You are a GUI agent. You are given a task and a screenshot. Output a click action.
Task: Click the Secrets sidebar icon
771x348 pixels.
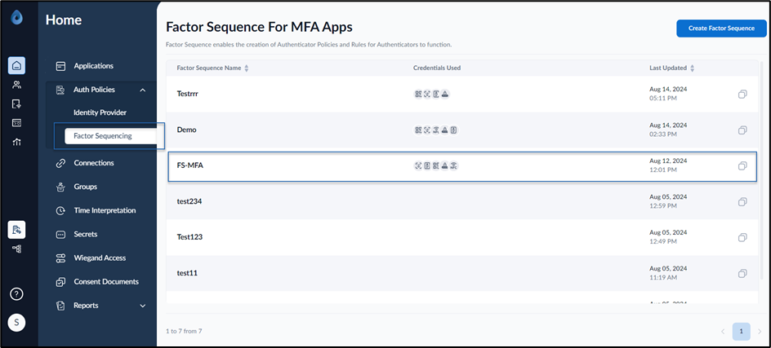tap(60, 234)
